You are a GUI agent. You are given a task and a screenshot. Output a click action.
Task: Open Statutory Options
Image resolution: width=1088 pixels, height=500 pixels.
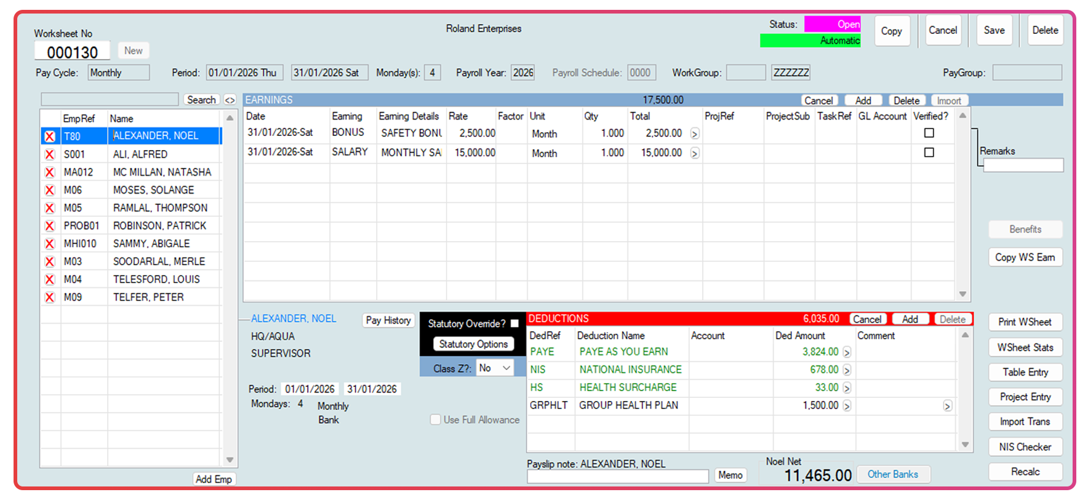click(473, 344)
